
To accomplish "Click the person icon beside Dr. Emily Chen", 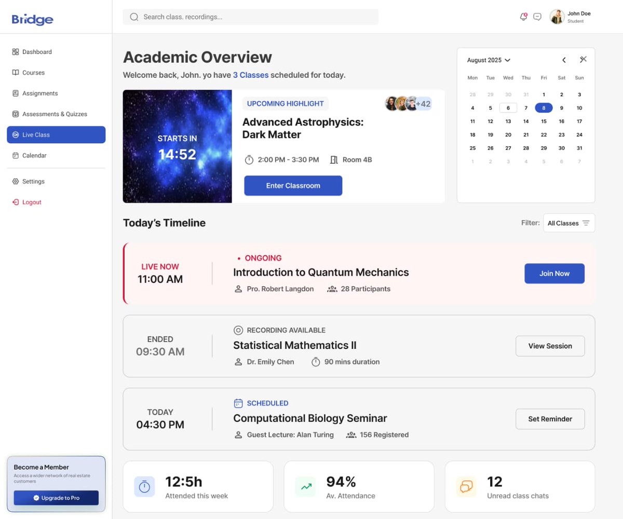I will tap(238, 362).
